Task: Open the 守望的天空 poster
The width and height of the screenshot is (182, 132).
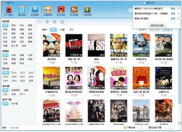Action: 141,45
